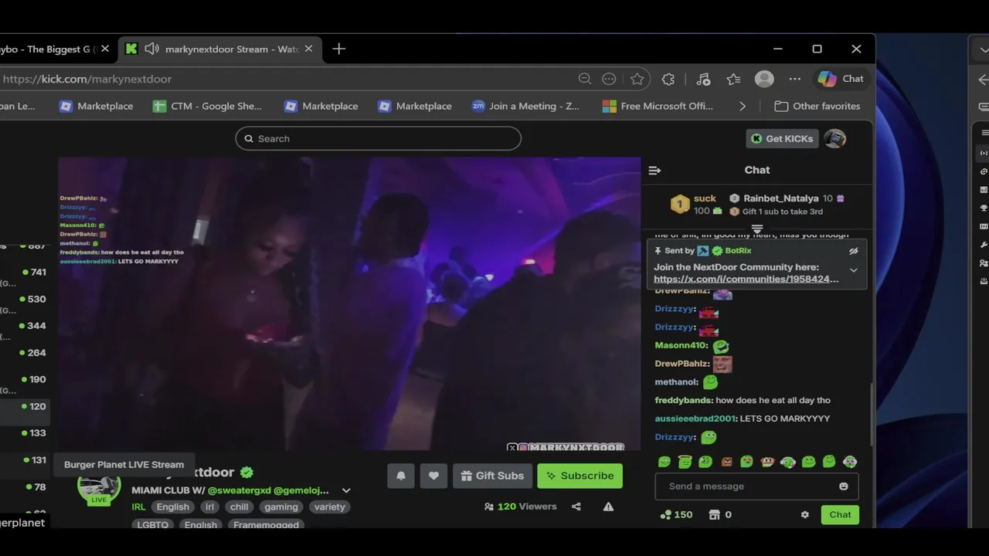
Task: Open Other favorites folder
Action: click(817, 106)
